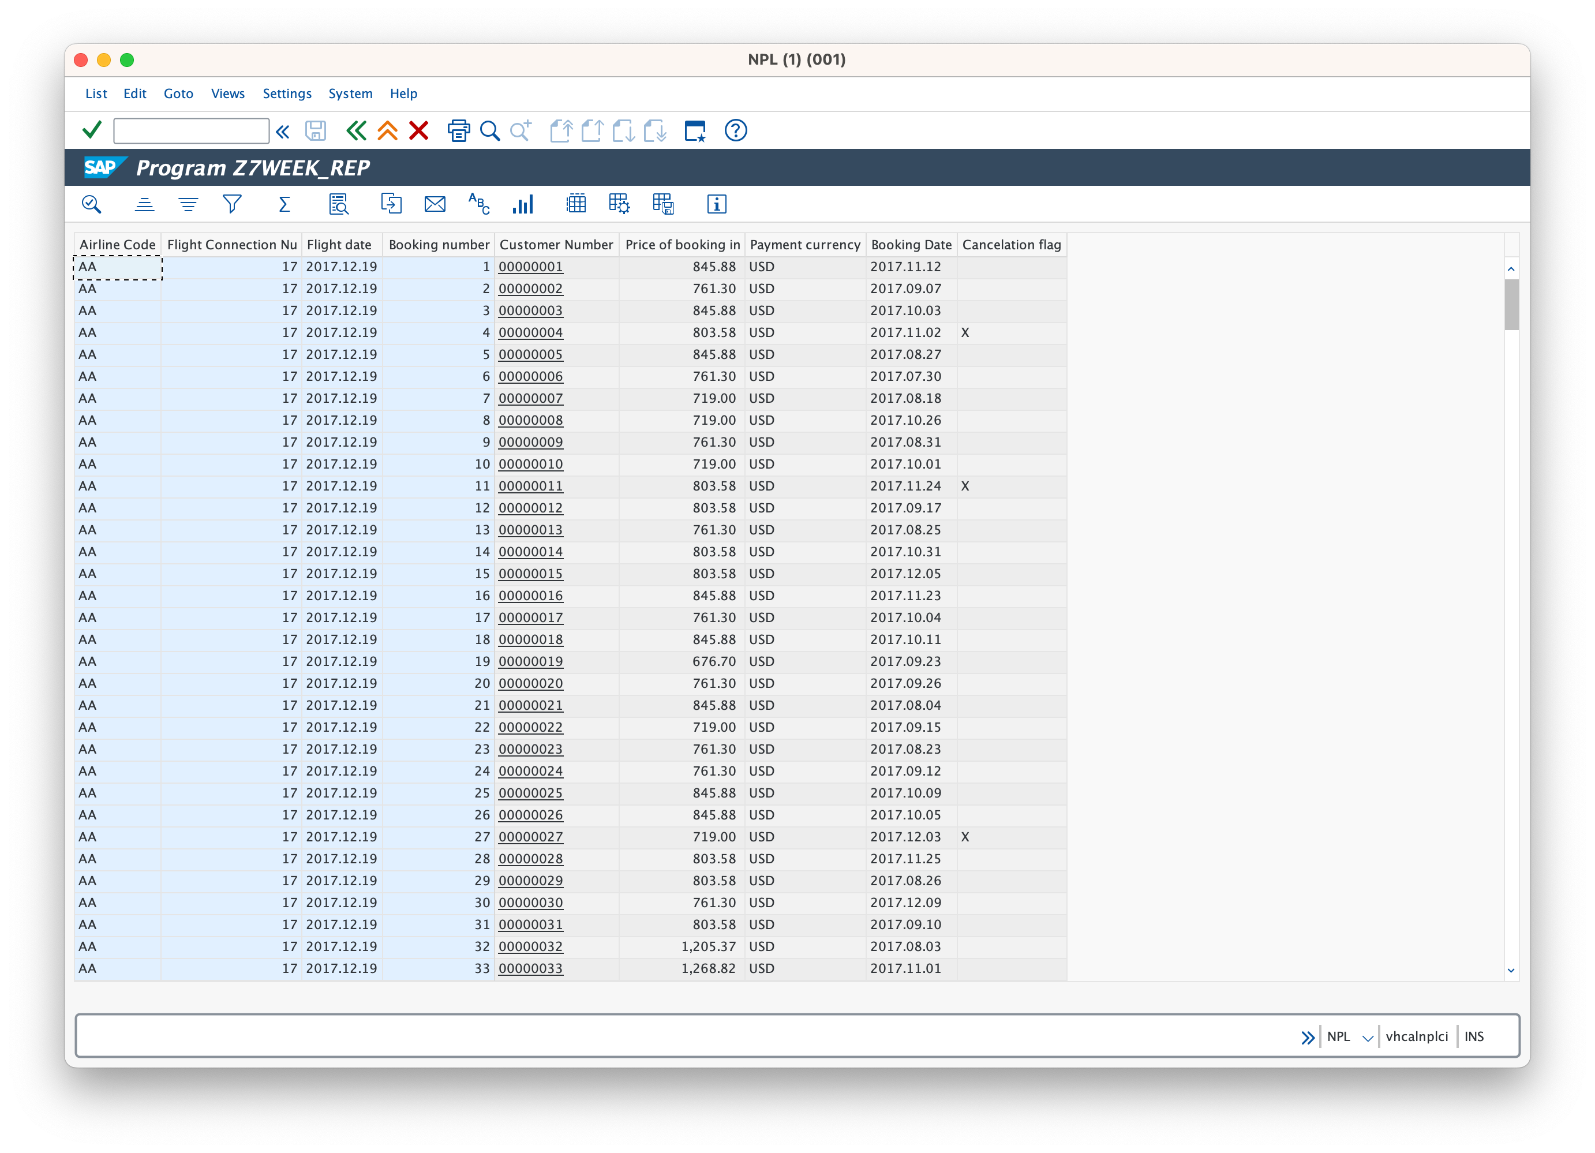1595x1153 pixels.
Task: Click the red Cancel X icon
Action: 418,131
